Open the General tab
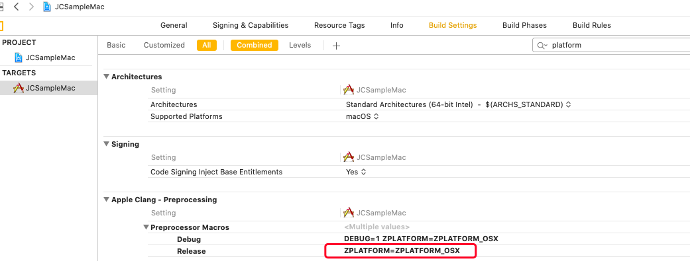The width and height of the screenshot is (690, 261). (x=174, y=26)
